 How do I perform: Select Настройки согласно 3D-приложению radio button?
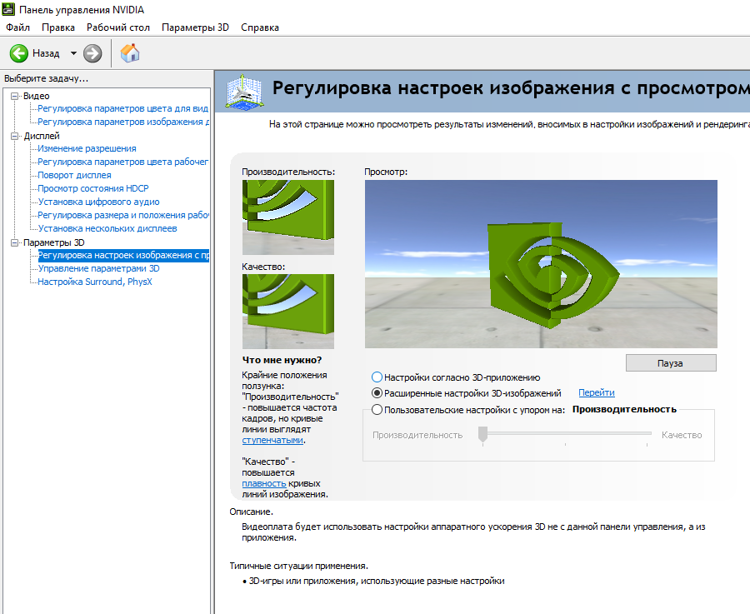coord(377,377)
